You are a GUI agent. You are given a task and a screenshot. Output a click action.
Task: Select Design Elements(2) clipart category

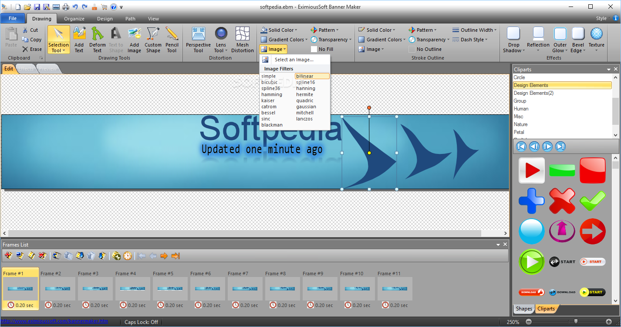click(x=562, y=93)
